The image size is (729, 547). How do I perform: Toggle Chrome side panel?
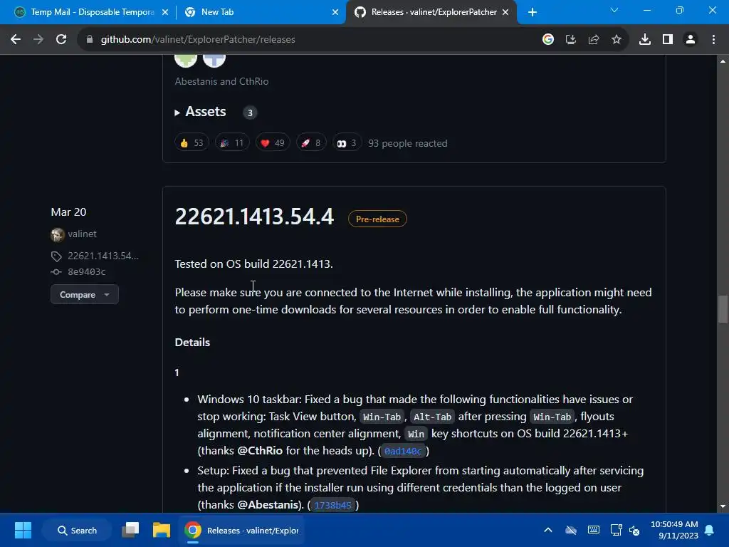[668, 40]
